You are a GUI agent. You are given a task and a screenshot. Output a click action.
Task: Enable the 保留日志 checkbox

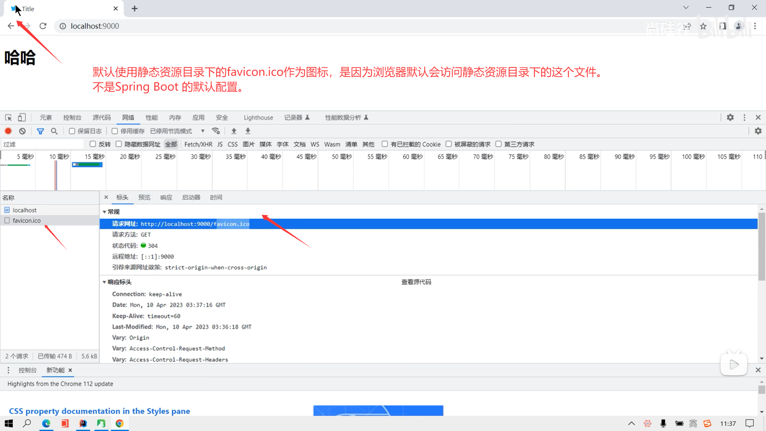pos(72,131)
